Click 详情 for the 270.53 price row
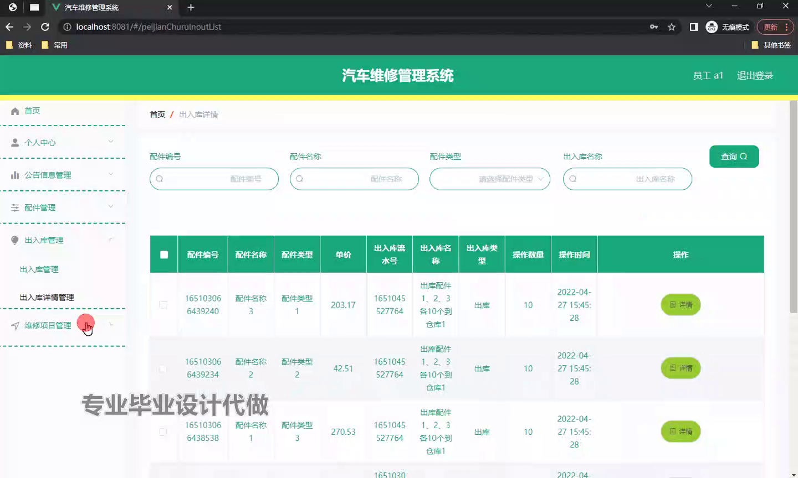The image size is (798, 478). pos(681,432)
